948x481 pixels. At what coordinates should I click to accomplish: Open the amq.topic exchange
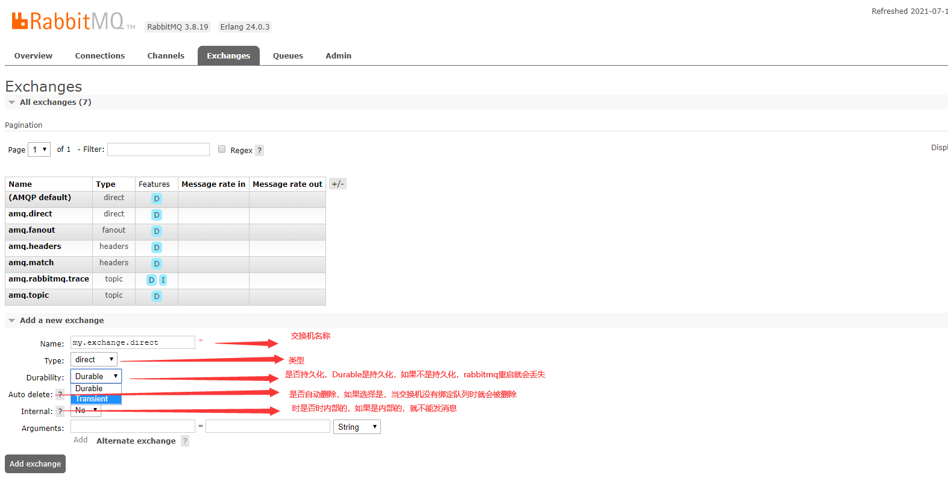[x=29, y=295]
